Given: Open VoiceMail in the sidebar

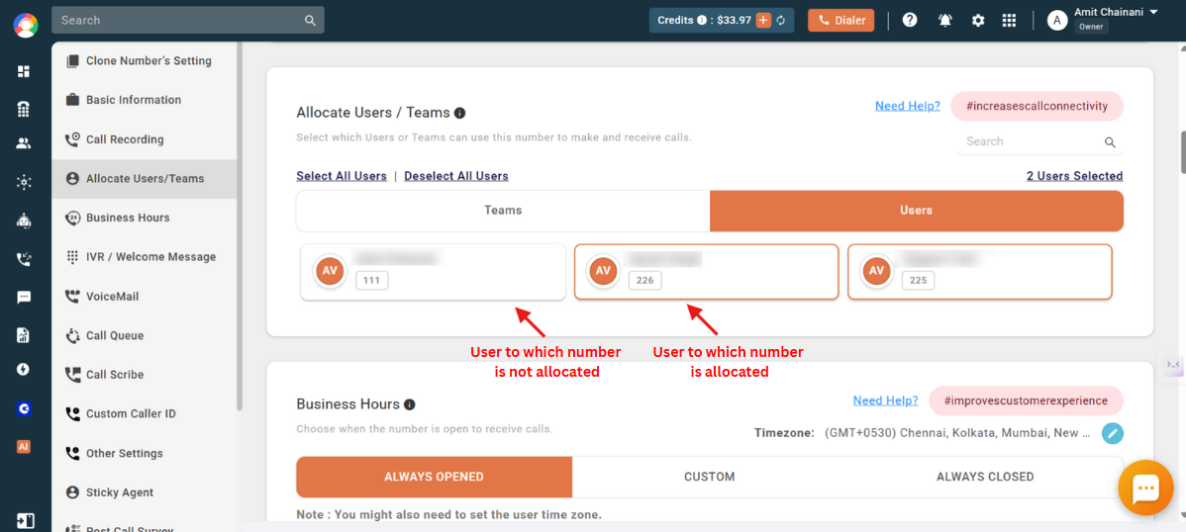Looking at the screenshot, I should point(145,297).
